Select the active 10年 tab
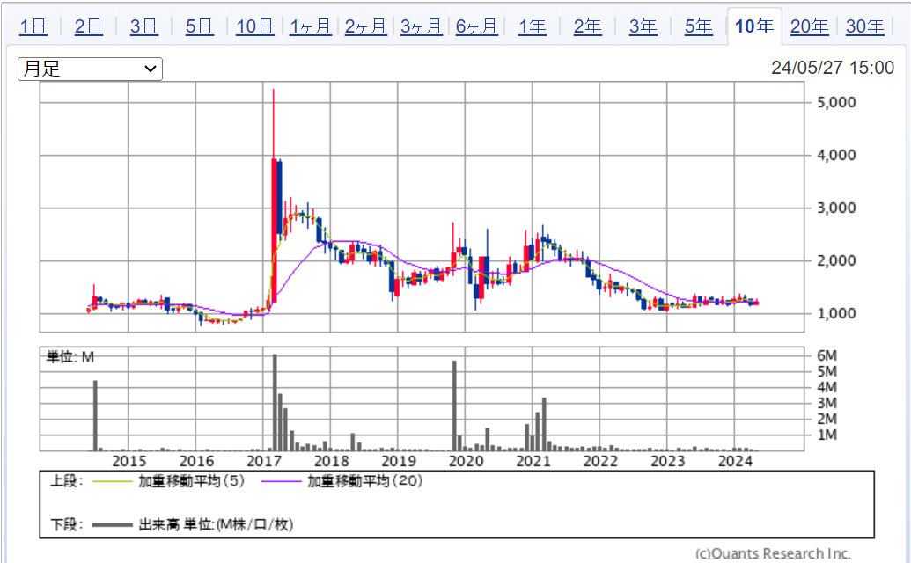 pyautogui.click(x=754, y=26)
